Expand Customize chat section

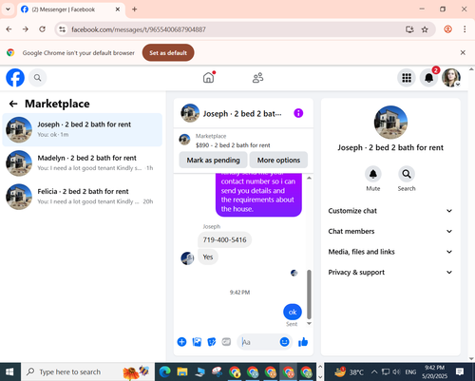(390, 211)
